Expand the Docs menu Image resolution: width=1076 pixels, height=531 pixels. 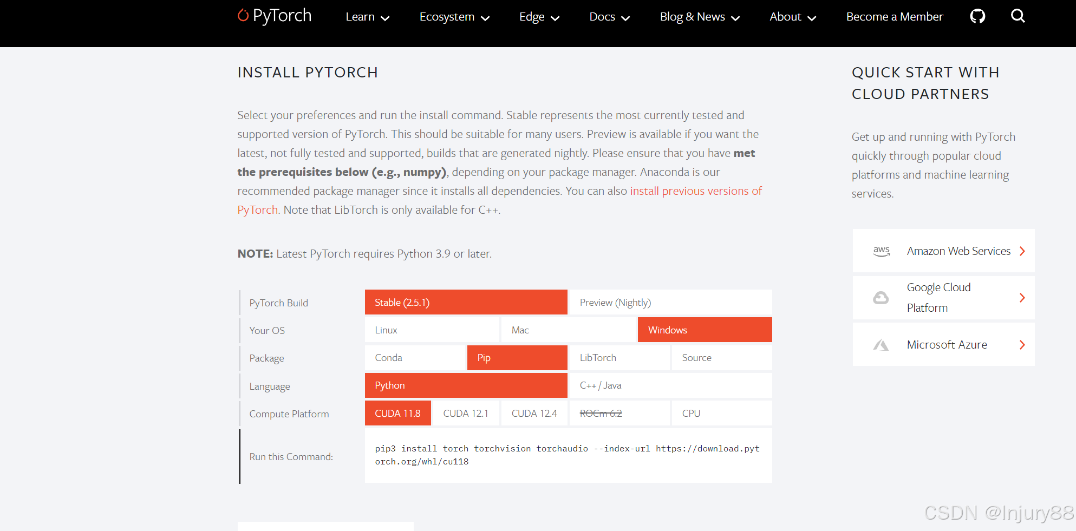[x=610, y=17]
